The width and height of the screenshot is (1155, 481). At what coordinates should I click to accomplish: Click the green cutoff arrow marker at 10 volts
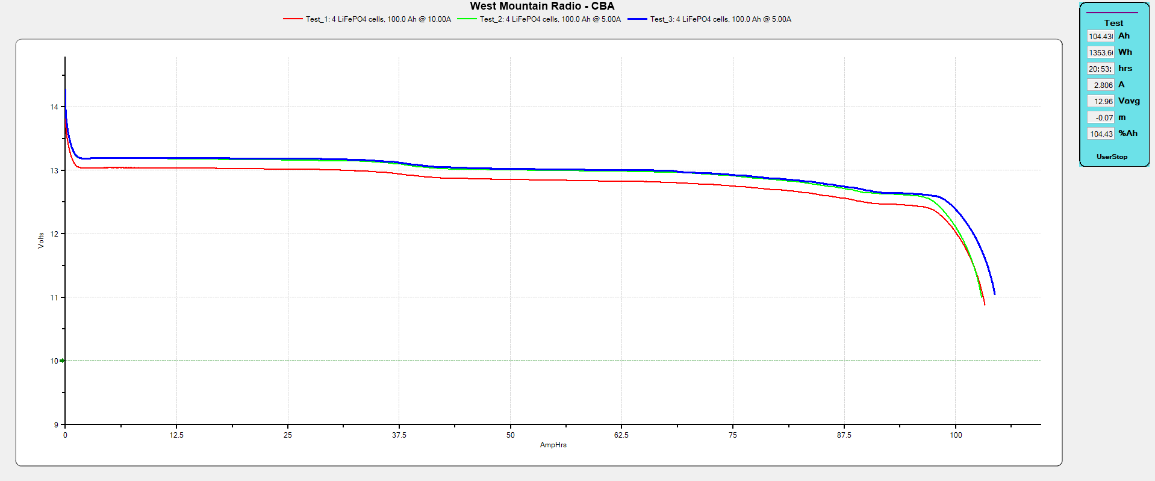[62, 361]
